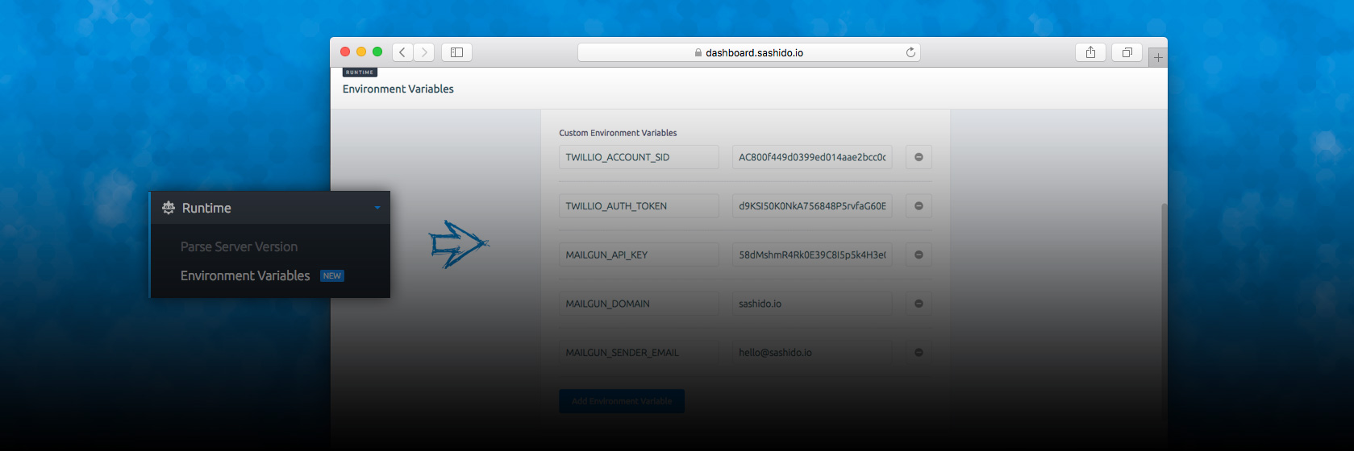Click Add Environment Variable button
The image size is (1354, 451).
(x=621, y=401)
